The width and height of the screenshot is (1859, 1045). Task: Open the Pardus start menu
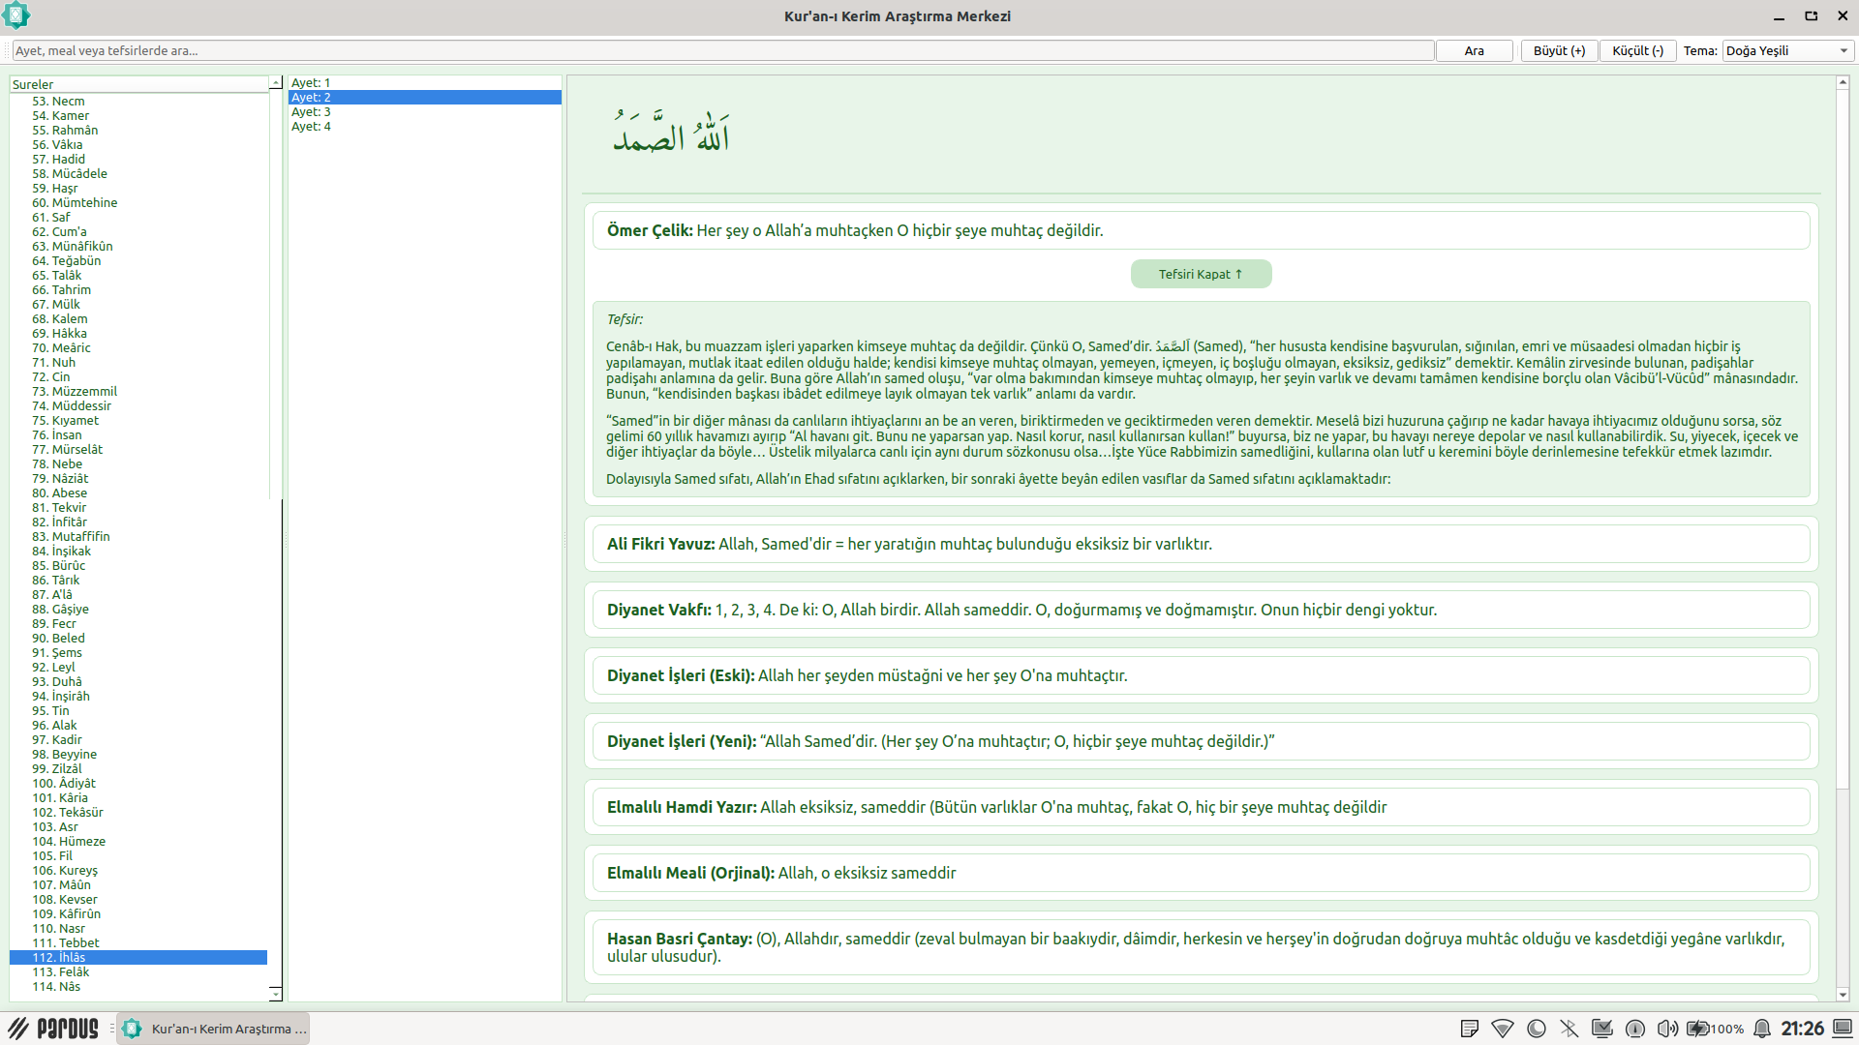click(54, 1028)
